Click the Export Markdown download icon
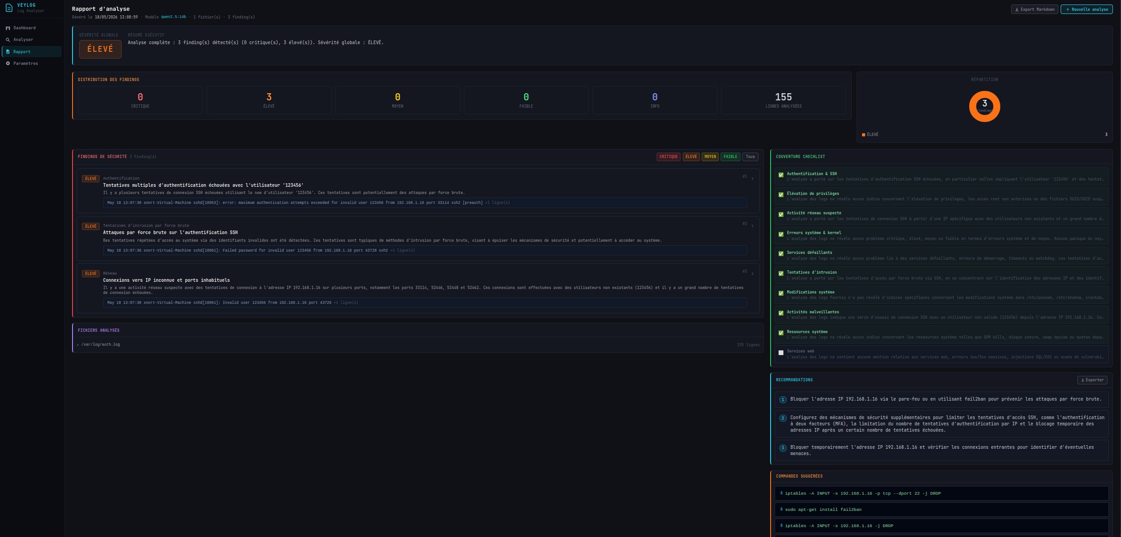 [x=1017, y=9]
